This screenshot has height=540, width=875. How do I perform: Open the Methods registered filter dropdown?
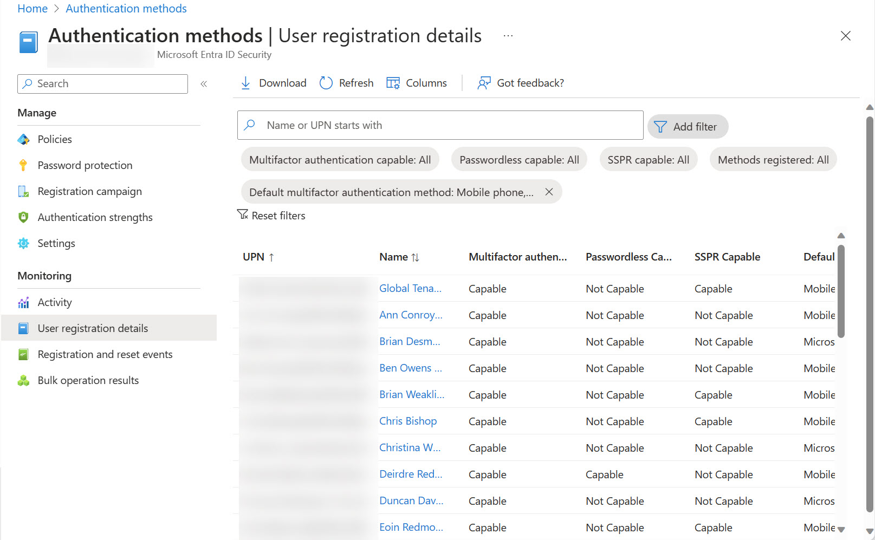point(773,159)
